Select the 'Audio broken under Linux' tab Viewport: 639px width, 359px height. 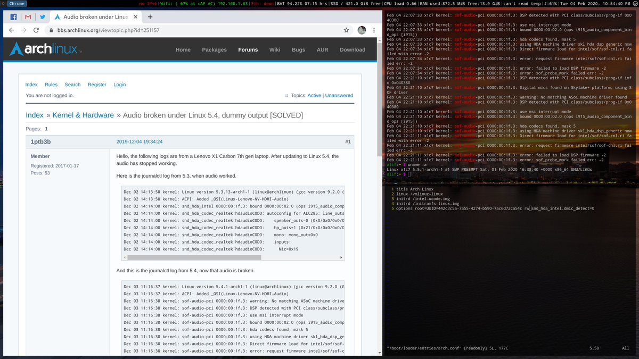(x=96, y=17)
